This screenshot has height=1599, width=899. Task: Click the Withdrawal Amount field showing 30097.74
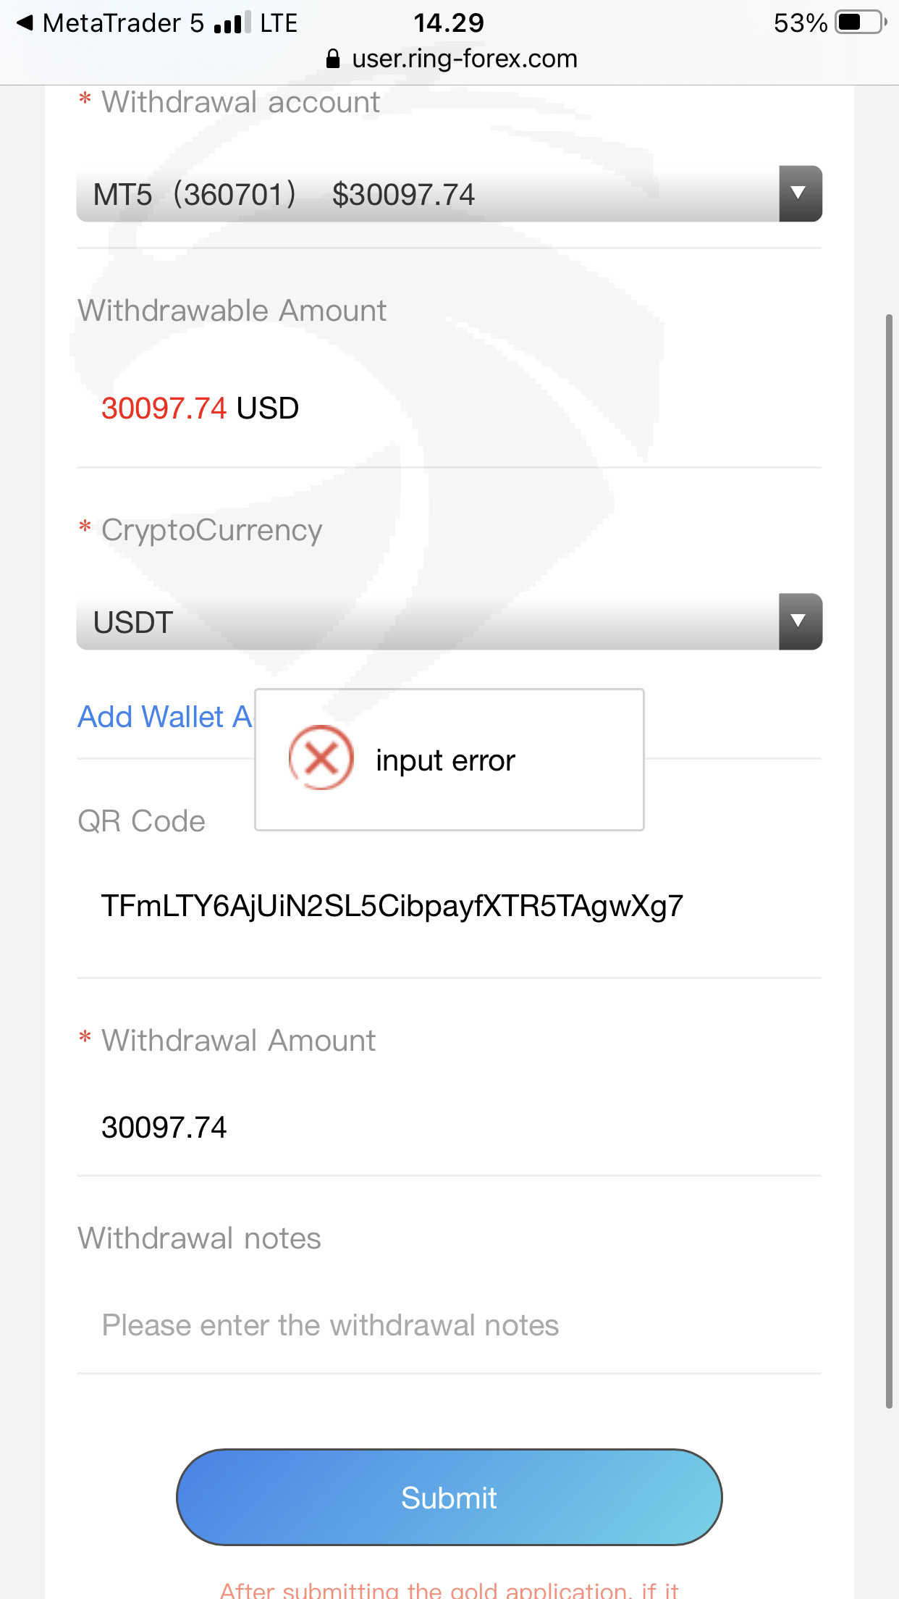coord(164,1128)
